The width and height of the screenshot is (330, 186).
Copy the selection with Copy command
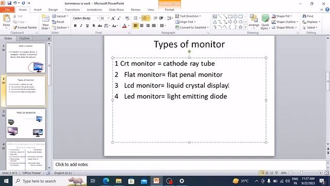20,22
